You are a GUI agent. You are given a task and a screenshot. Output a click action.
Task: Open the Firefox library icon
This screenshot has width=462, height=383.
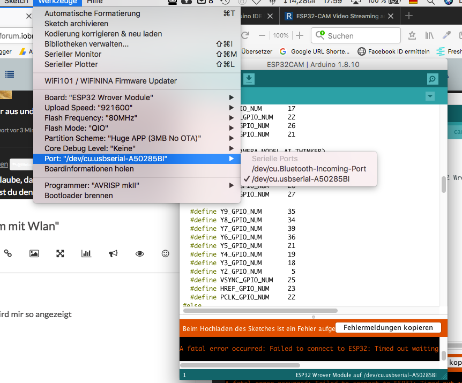pyautogui.click(x=429, y=35)
